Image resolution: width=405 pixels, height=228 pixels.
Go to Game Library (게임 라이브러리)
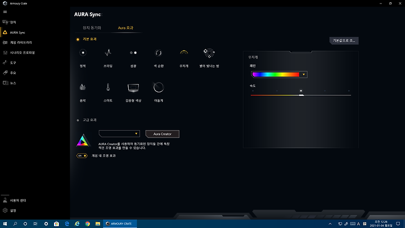[17, 42]
